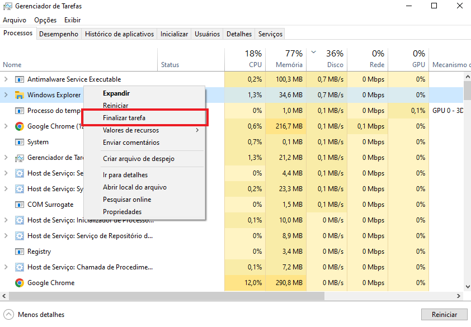This screenshot has width=471, height=327.
Task: Click the horizontal scrollbar left arrow
Action: (x=4, y=296)
